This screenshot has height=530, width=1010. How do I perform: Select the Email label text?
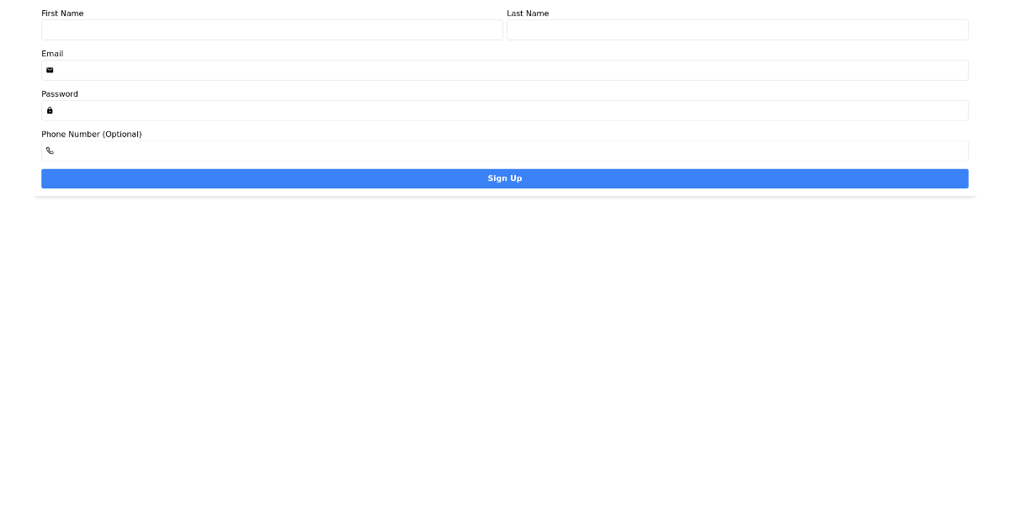pos(52,53)
